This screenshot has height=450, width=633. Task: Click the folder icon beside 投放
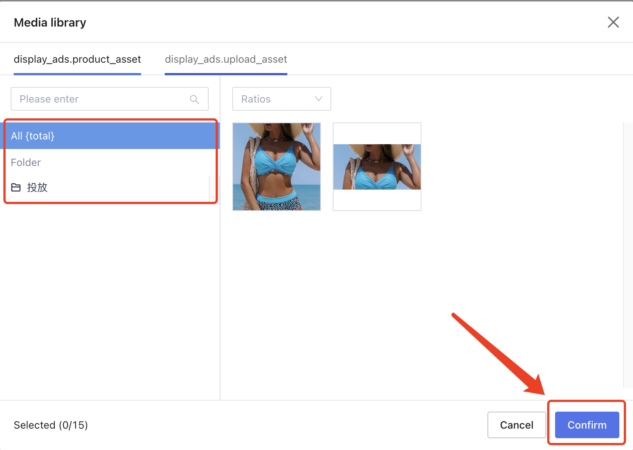click(x=16, y=187)
